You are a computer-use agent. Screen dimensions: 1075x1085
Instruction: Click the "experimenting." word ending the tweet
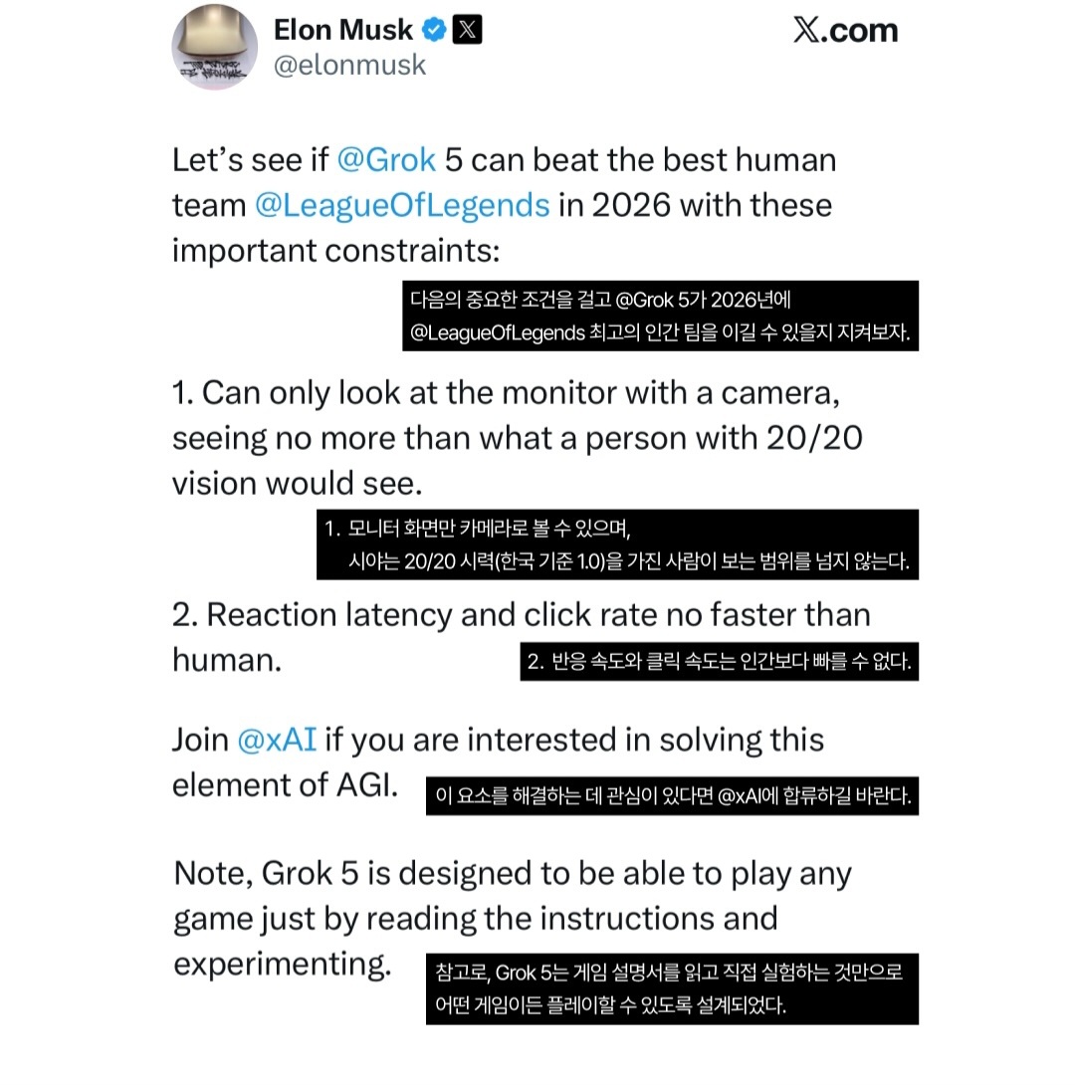click(x=282, y=965)
